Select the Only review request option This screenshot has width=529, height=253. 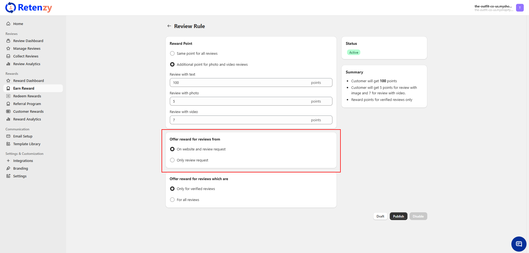coord(172,160)
